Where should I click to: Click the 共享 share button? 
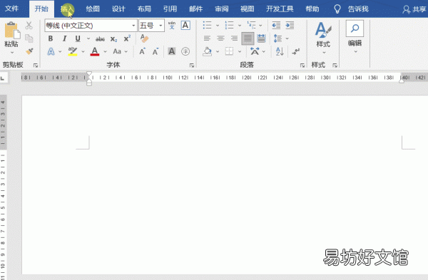point(414,9)
